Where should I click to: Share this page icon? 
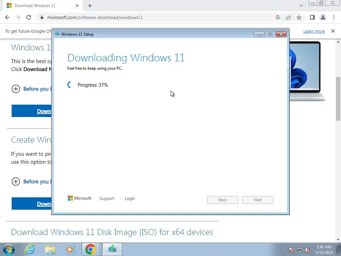tap(288, 17)
